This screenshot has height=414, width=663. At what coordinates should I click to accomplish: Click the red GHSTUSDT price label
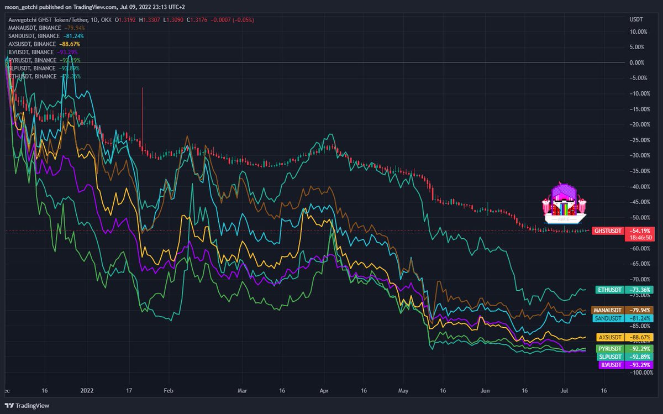tap(608, 230)
